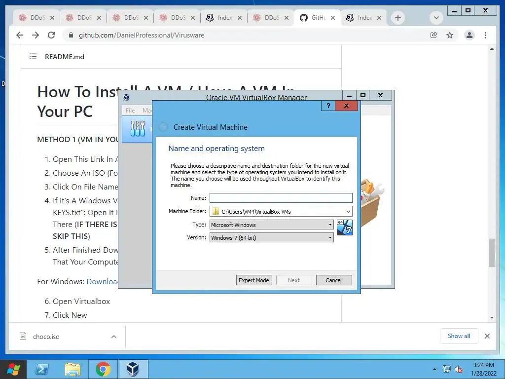Open Chrome three-dot menu
Viewport: 505px width, 379px height.
tap(485, 35)
